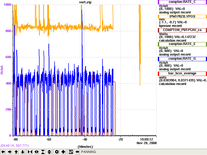This screenshot has height=155, width=207.
Task: Click the -20 tick label on the x-axis
Action: click(120, 139)
